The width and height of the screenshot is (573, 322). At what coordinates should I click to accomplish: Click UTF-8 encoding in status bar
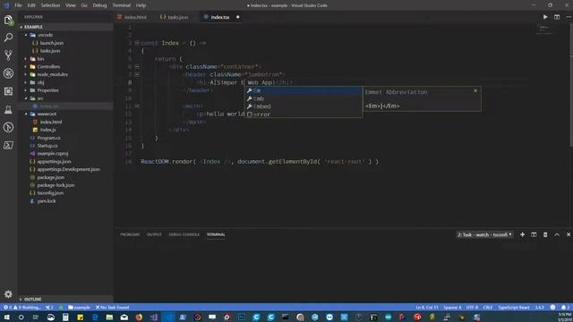pyautogui.click(x=472, y=308)
